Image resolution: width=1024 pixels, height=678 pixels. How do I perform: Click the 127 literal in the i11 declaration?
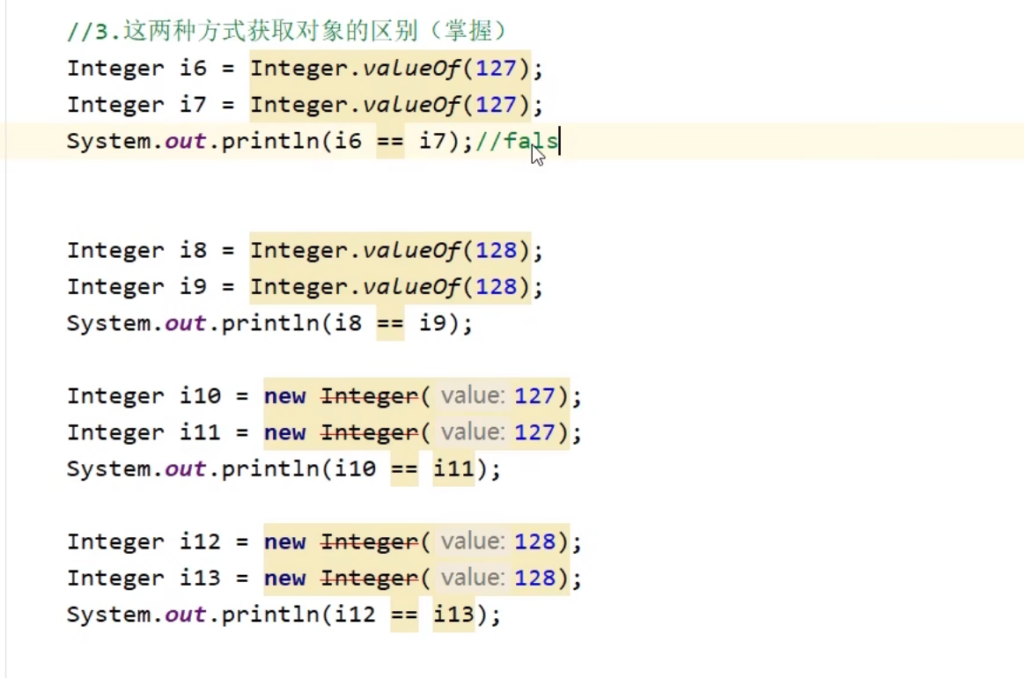click(x=534, y=432)
